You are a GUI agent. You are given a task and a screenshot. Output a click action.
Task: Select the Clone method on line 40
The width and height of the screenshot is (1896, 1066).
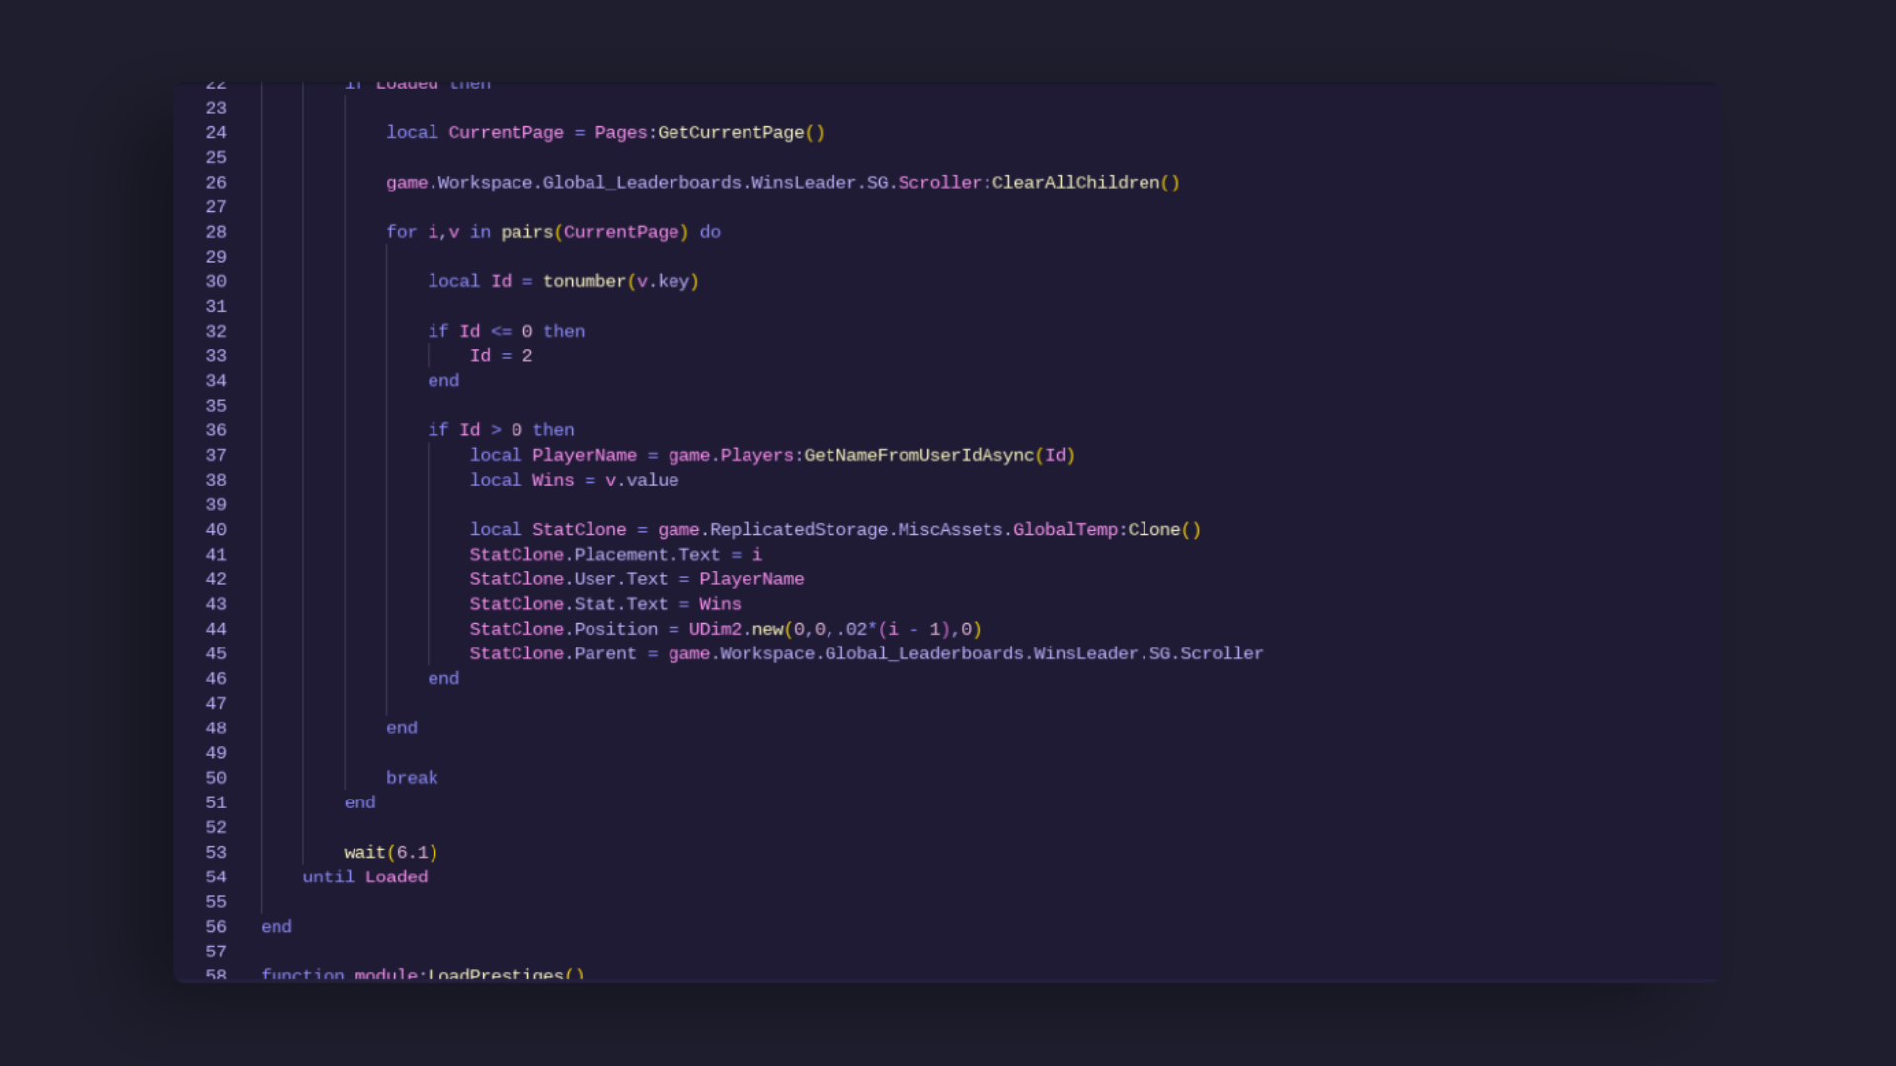coord(1155,529)
